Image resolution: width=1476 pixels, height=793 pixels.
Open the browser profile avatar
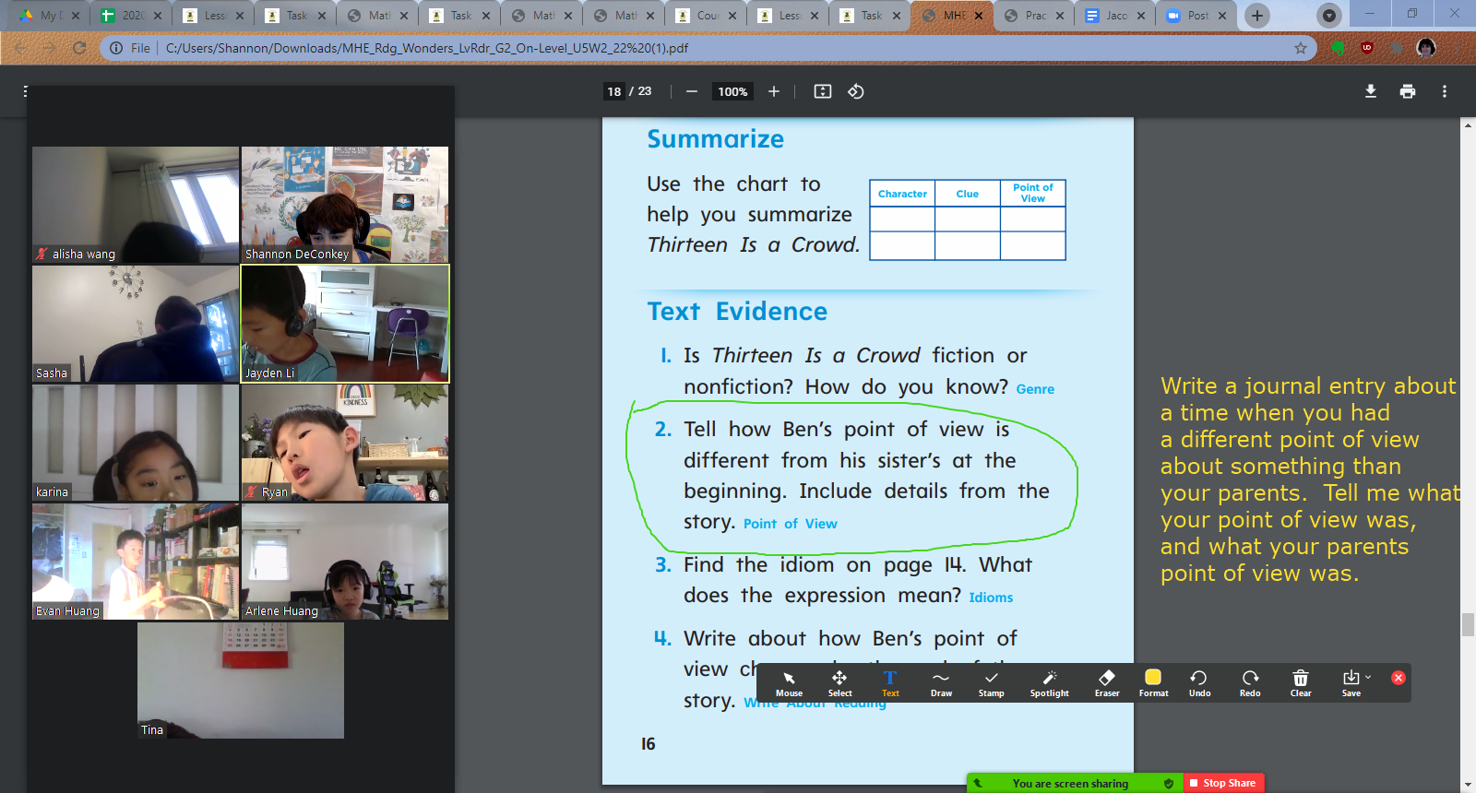point(1426,48)
